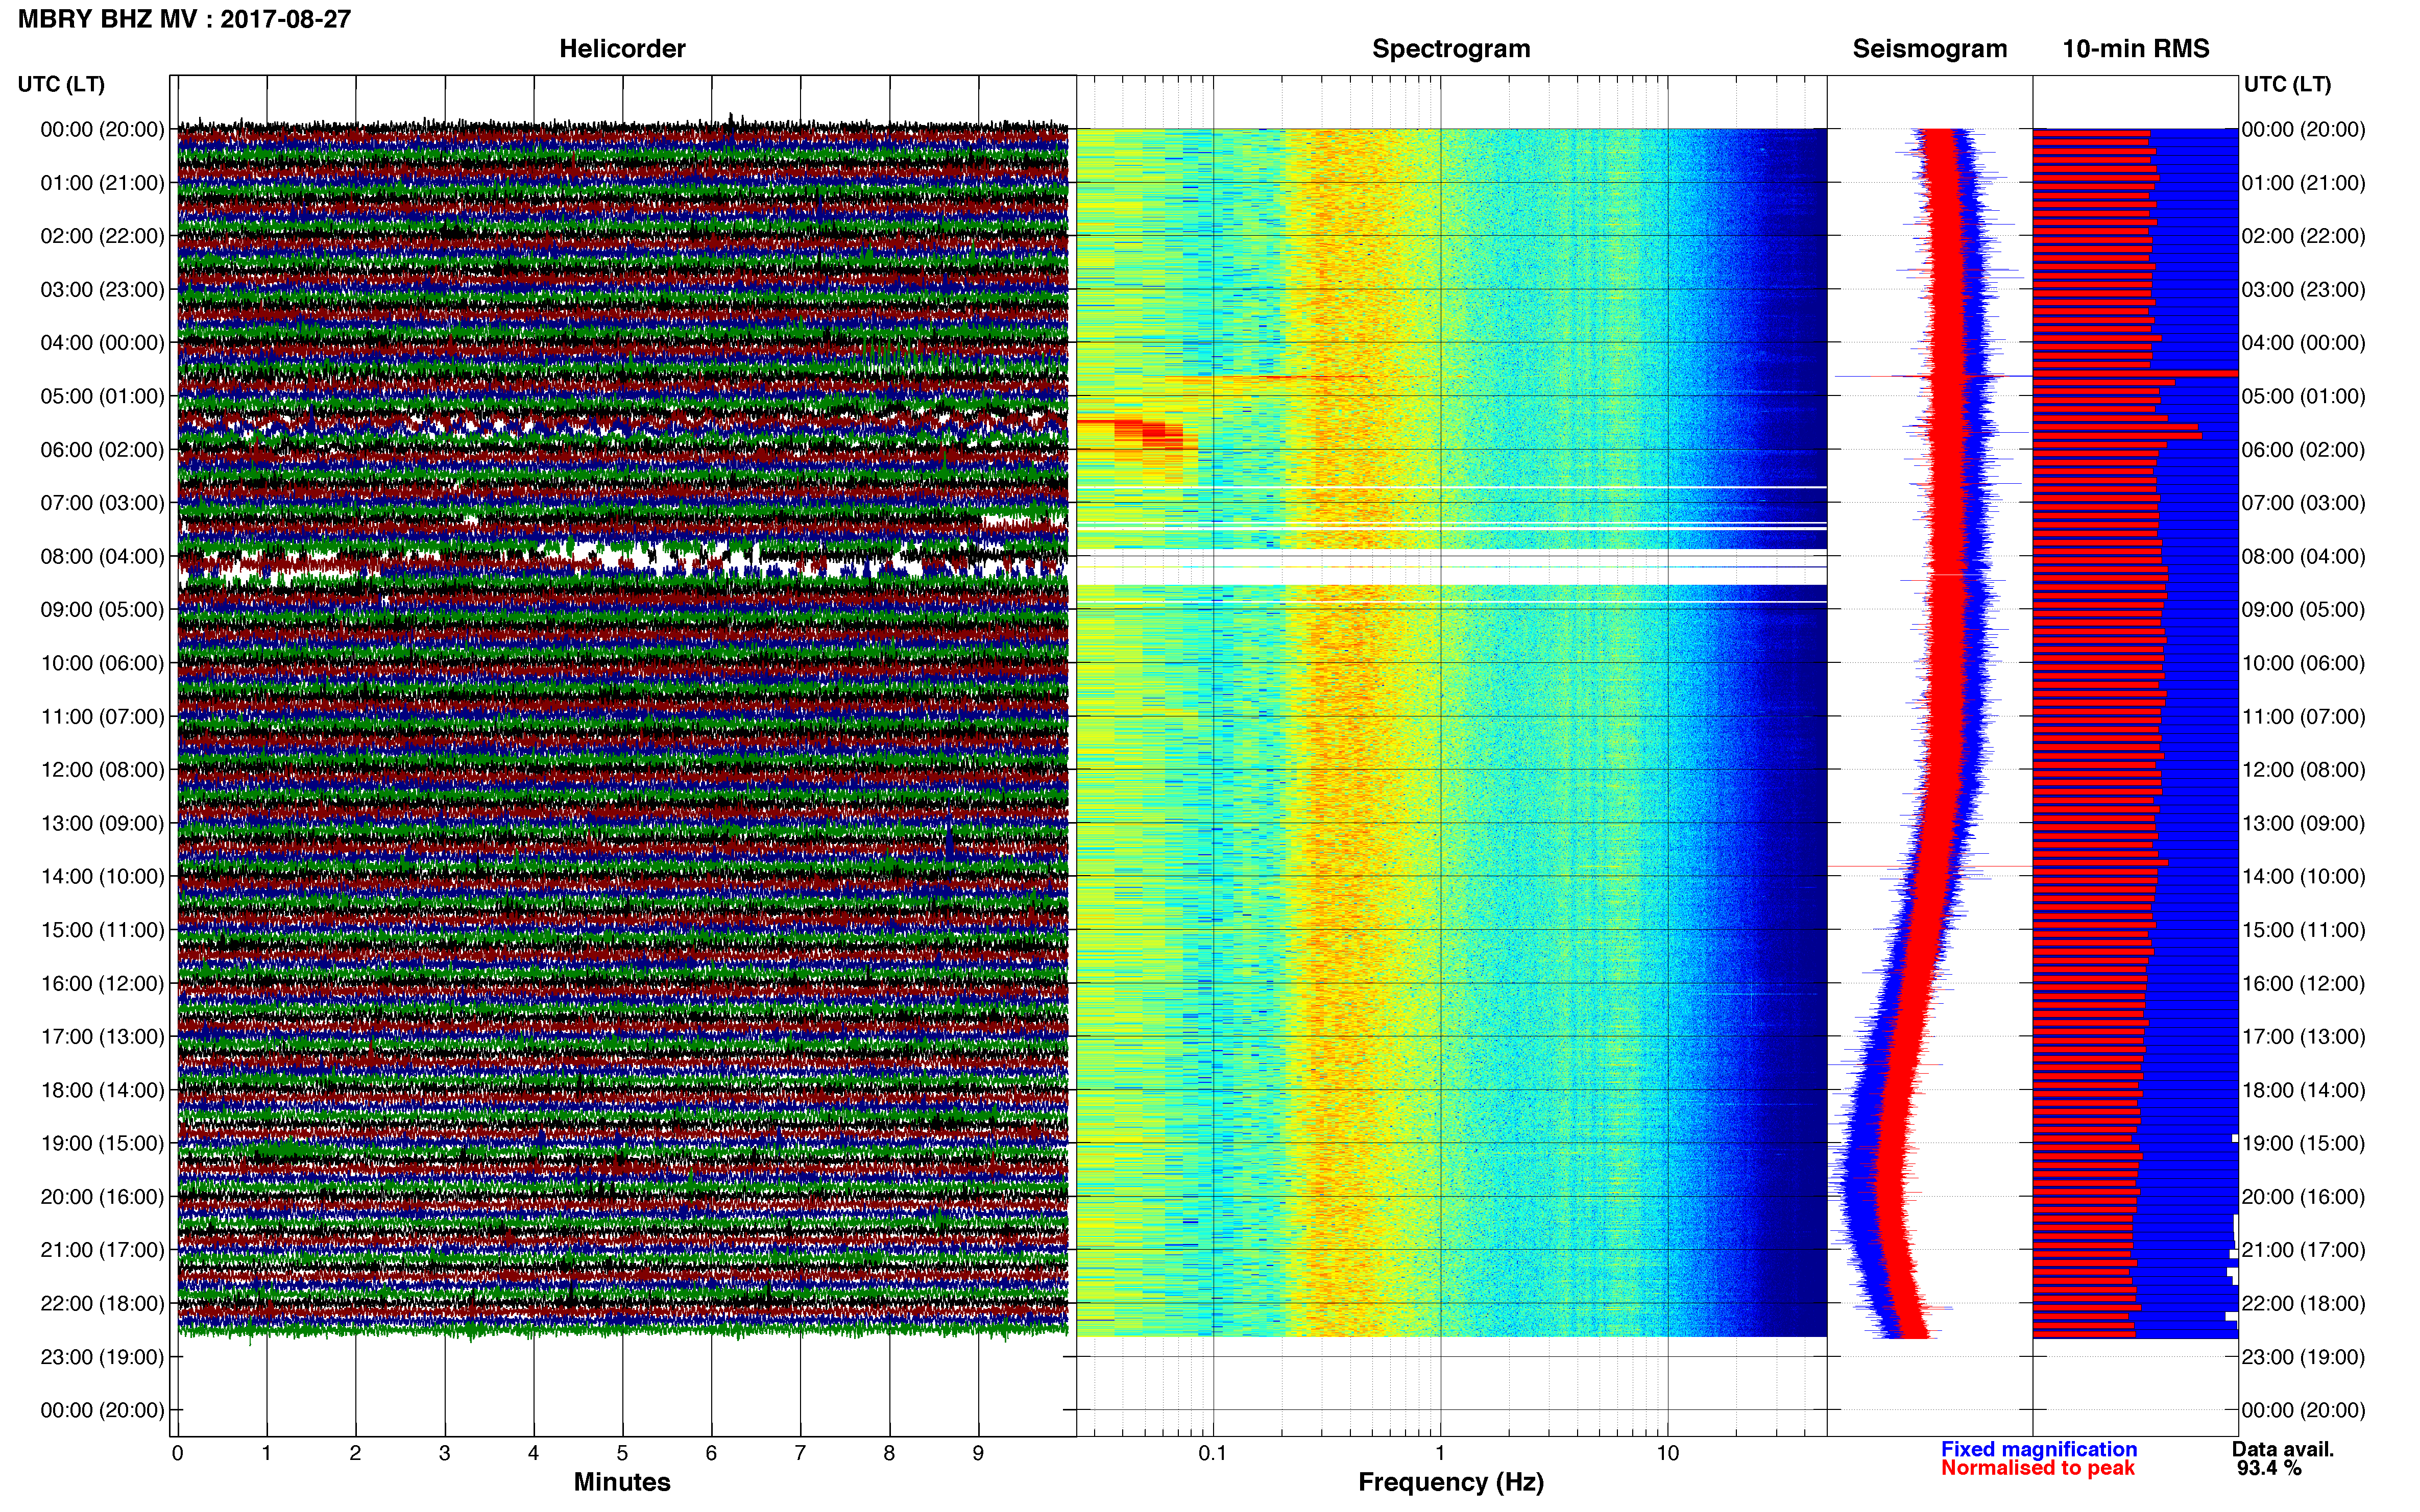This screenshot has width=2420, height=1512.
Task: Click 'UTC (LT)' label beside the Helicorder
Action: pyautogui.click(x=61, y=84)
